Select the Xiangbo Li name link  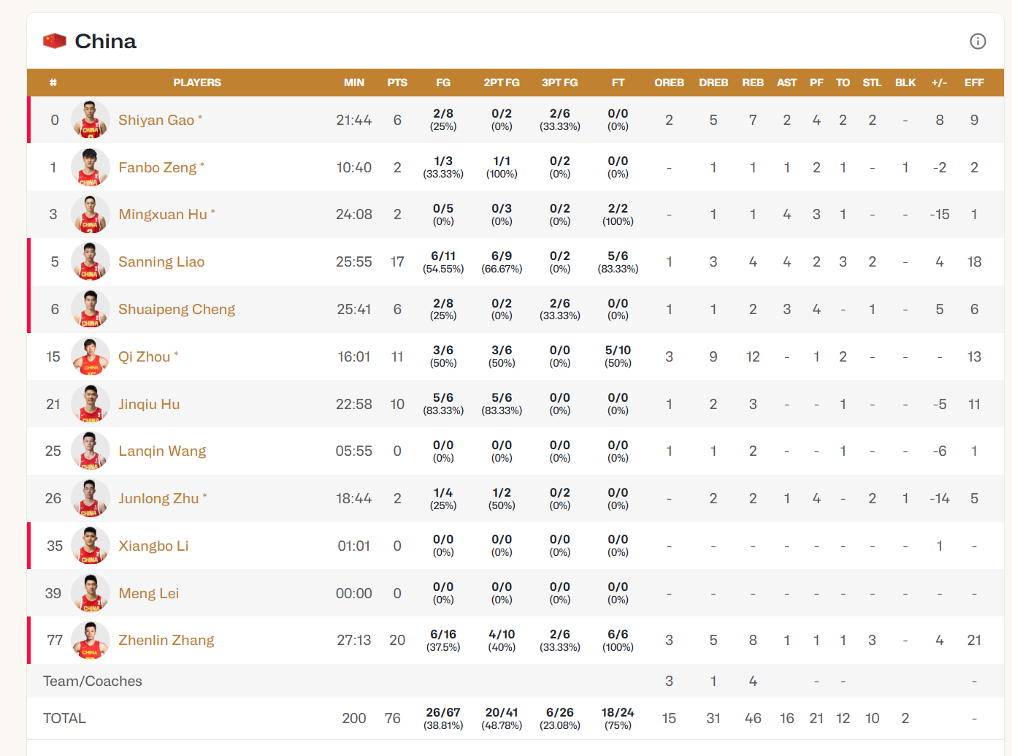click(x=153, y=546)
